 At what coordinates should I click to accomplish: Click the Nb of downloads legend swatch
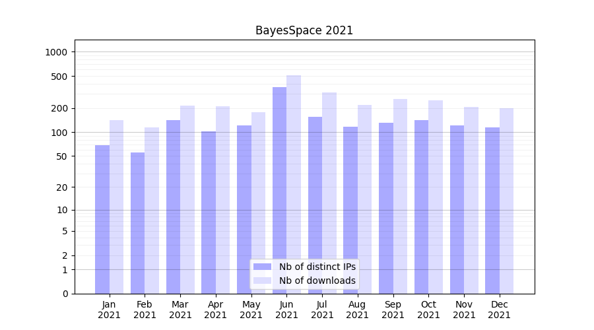point(262,280)
